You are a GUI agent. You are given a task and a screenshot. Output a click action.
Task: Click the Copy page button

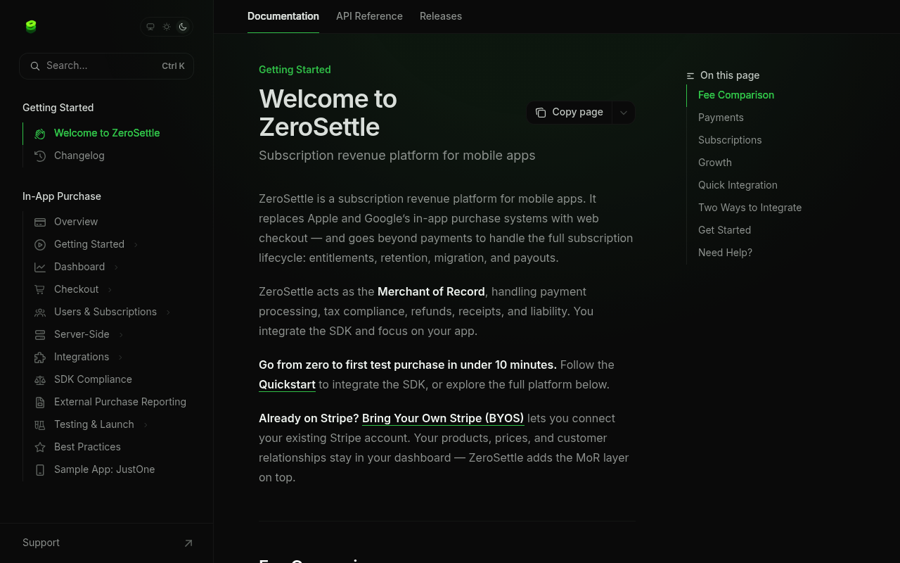pos(570,113)
